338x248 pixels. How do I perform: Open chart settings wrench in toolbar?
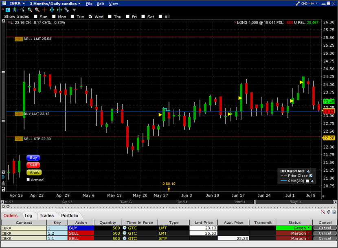[66, 10]
